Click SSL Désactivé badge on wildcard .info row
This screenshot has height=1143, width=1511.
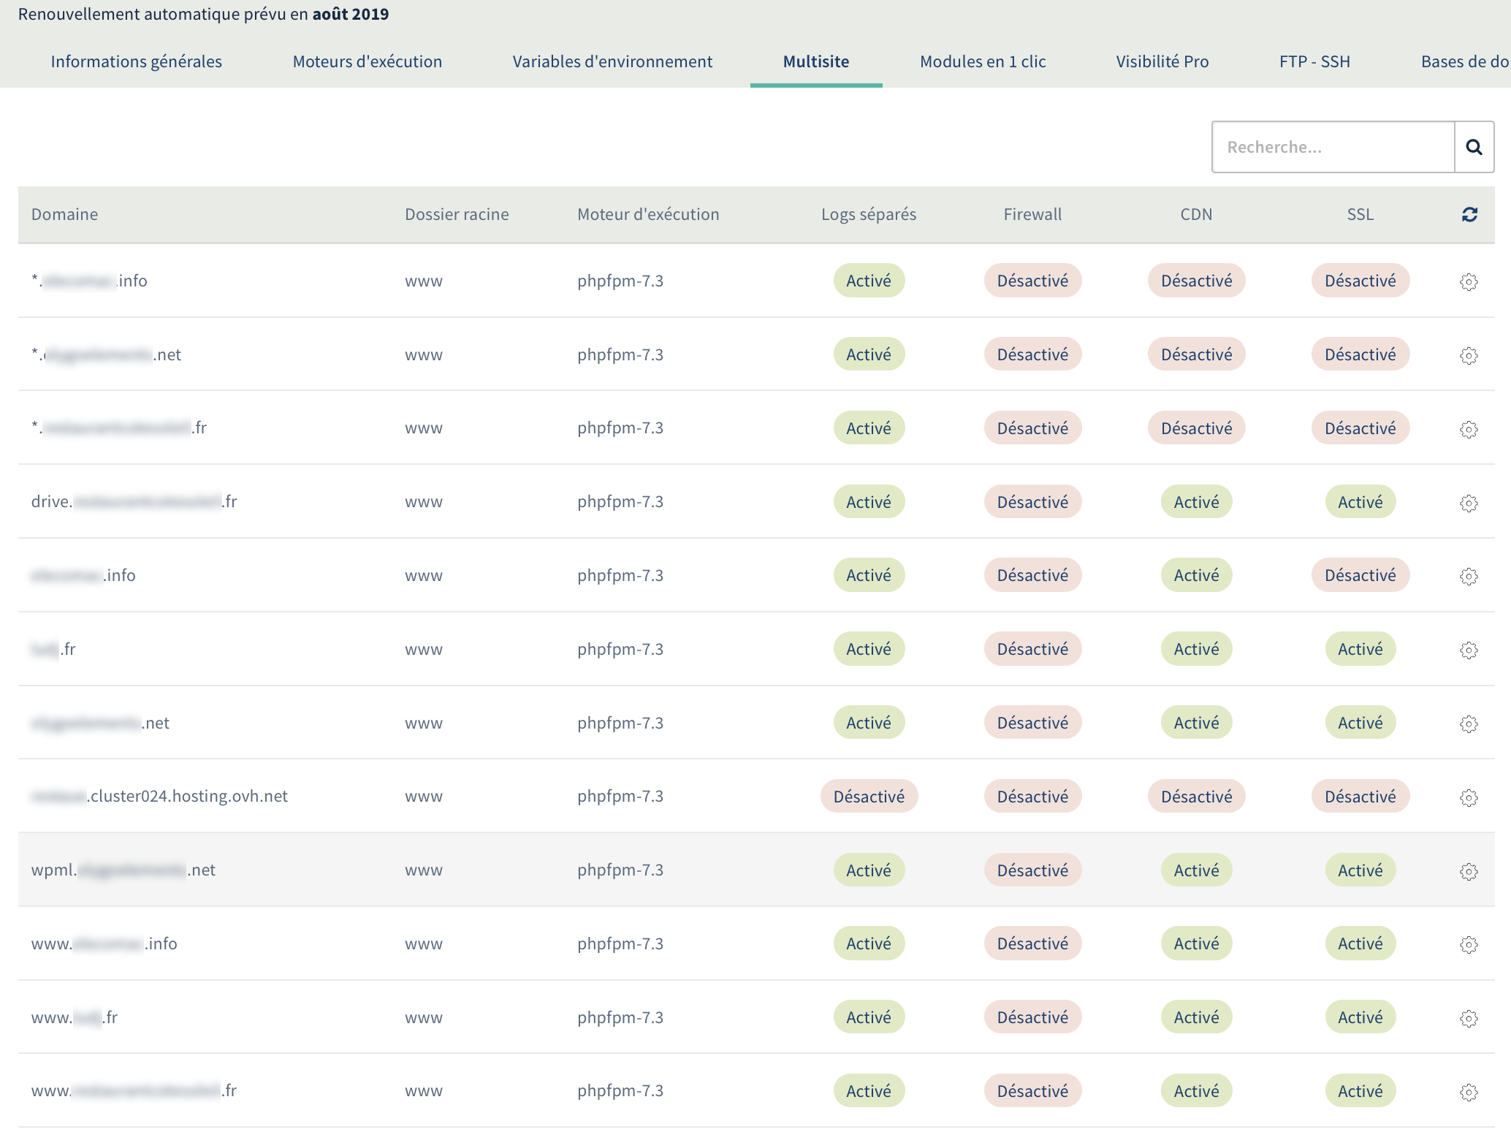point(1360,281)
